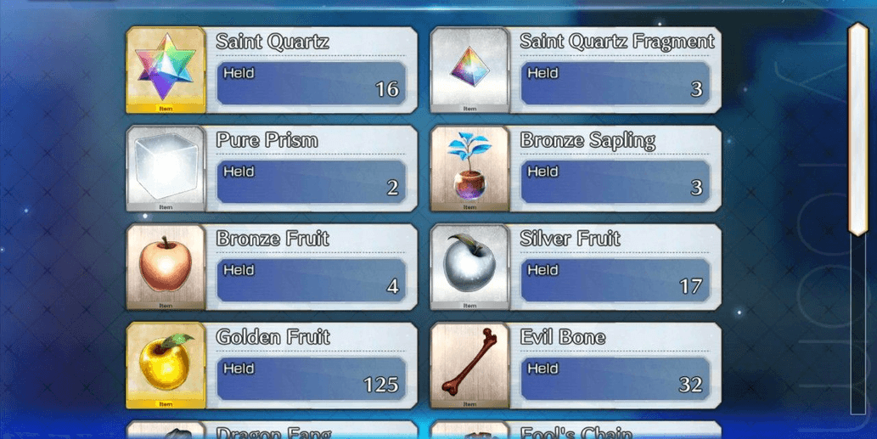Click the Saint Quartz held count bar
Image resolution: width=877 pixels, height=439 pixels.
click(x=312, y=82)
